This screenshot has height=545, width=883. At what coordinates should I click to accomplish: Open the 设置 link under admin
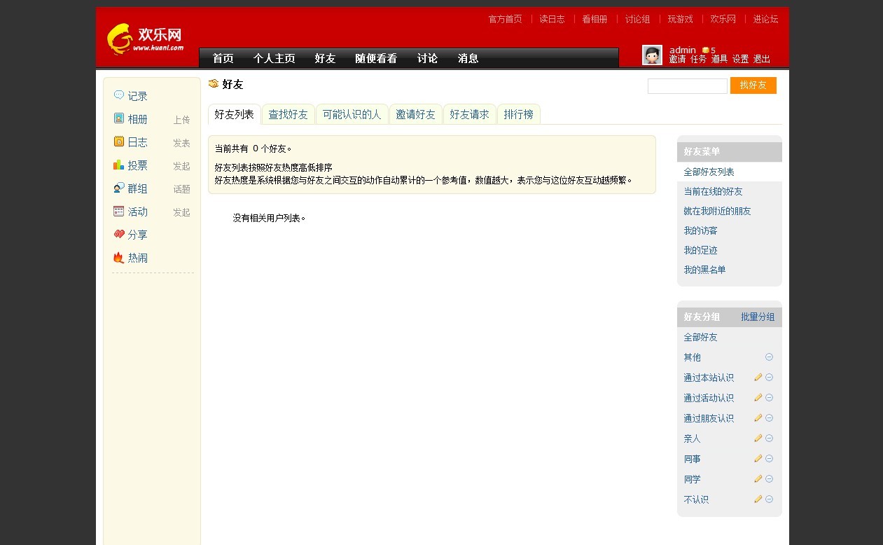[741, 60]
